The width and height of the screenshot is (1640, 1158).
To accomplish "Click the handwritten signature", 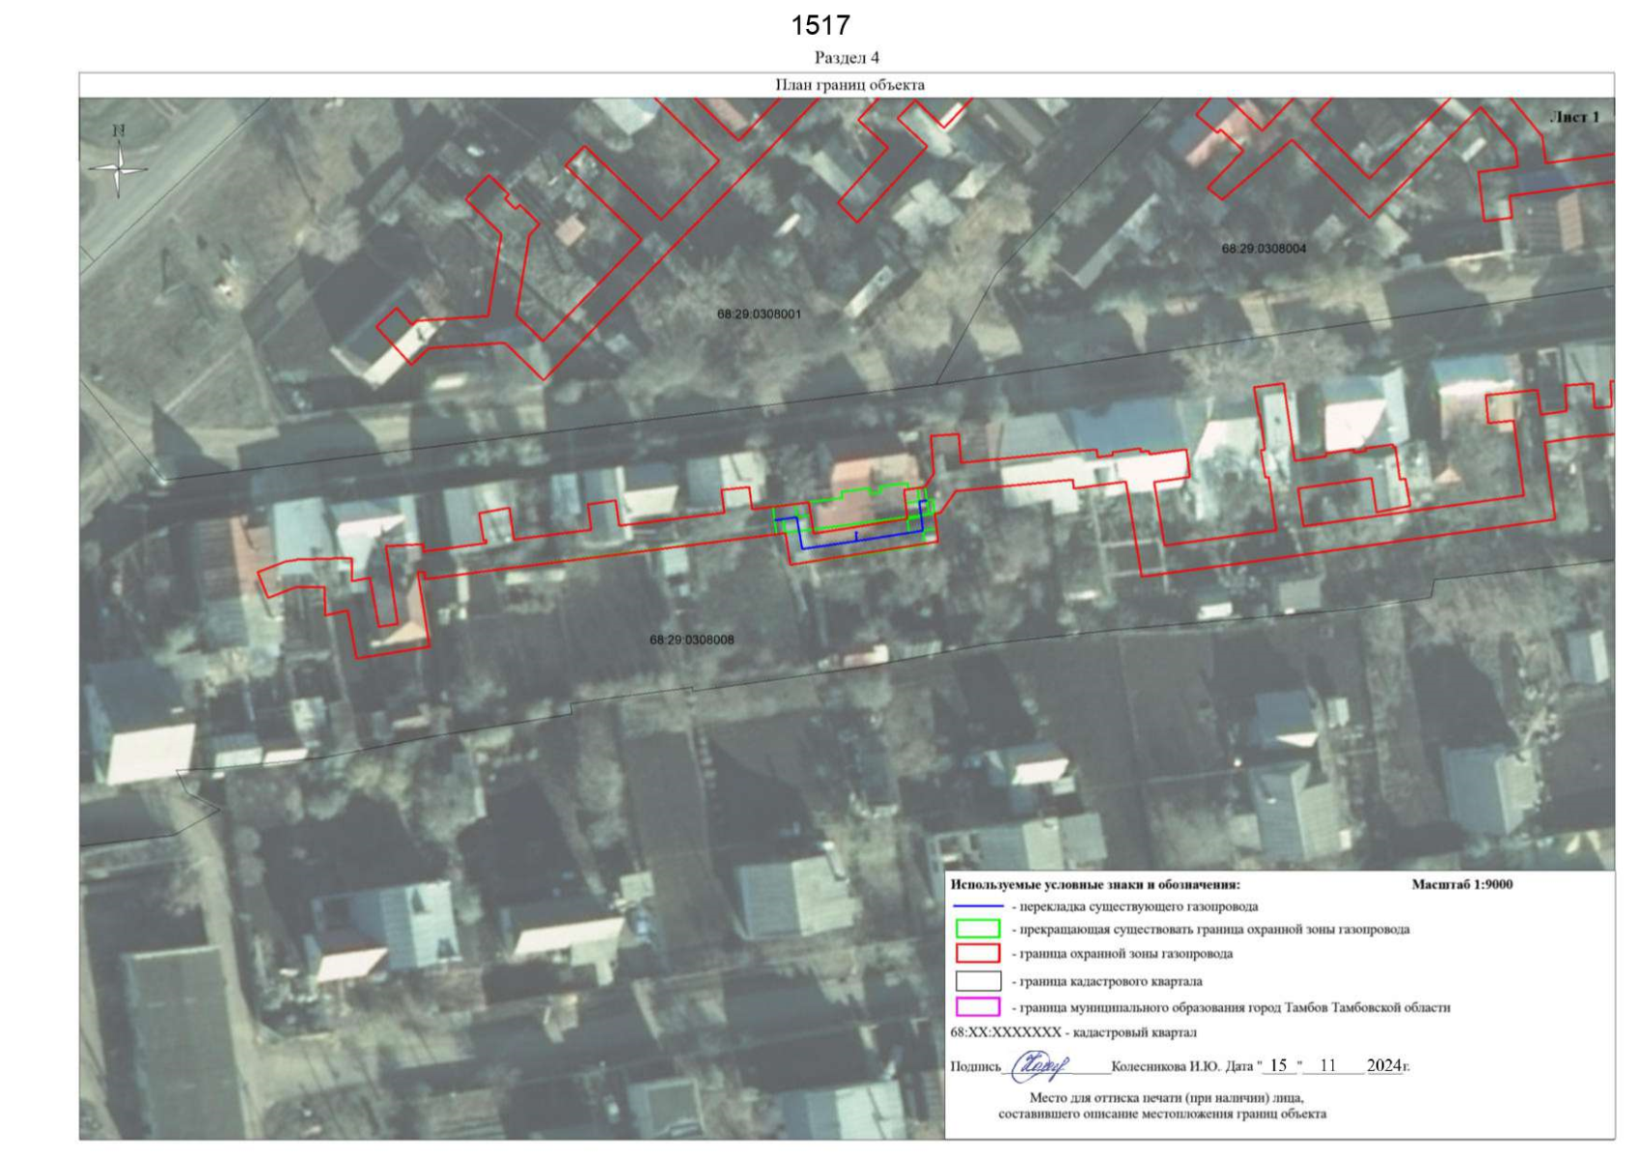I will [x=1040, y=1065].
